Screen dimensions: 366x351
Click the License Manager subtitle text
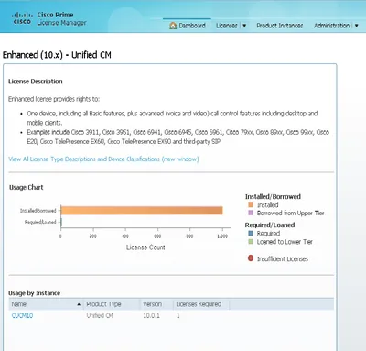point(61,23)
